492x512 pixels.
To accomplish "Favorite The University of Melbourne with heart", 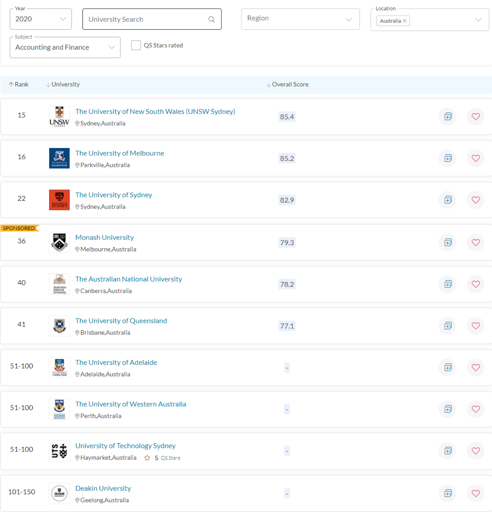I will click(476, 158).
